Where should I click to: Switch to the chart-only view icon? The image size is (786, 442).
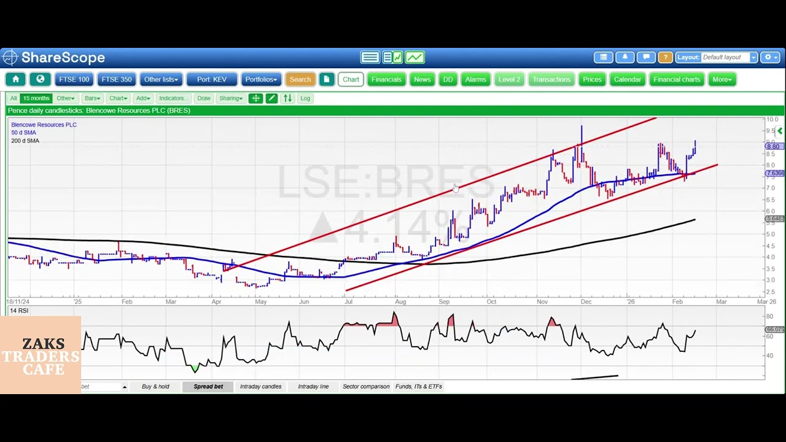[414, 58]
